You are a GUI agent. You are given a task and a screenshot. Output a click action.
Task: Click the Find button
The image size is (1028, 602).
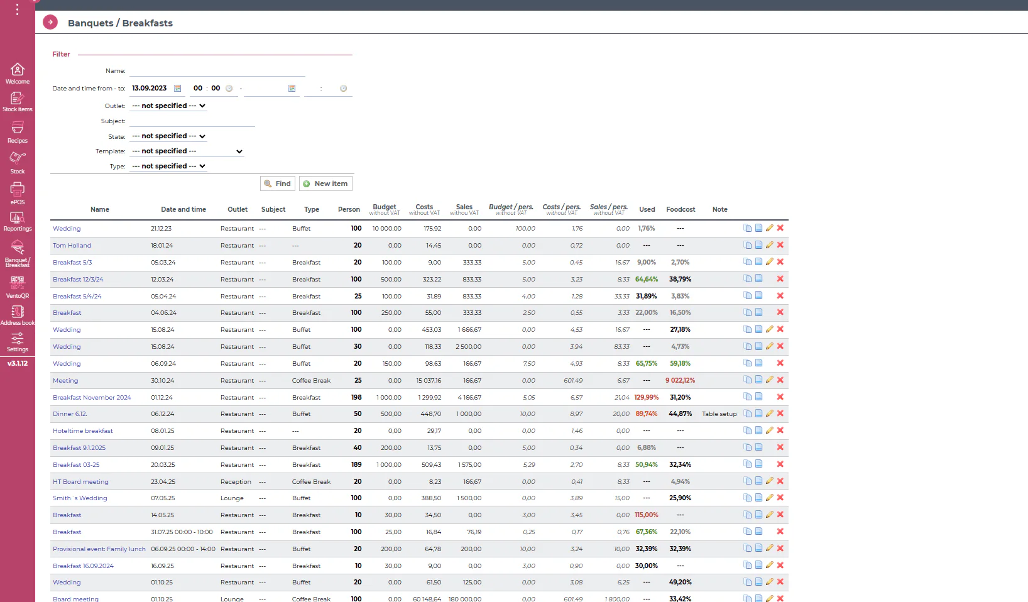tap(278, 183)
